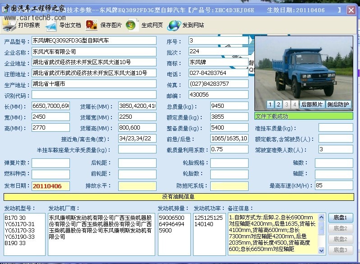
Task: Click the 货厢高(MM) field showing 800,600
Action: pyautogui.click(x=137, y=128)
